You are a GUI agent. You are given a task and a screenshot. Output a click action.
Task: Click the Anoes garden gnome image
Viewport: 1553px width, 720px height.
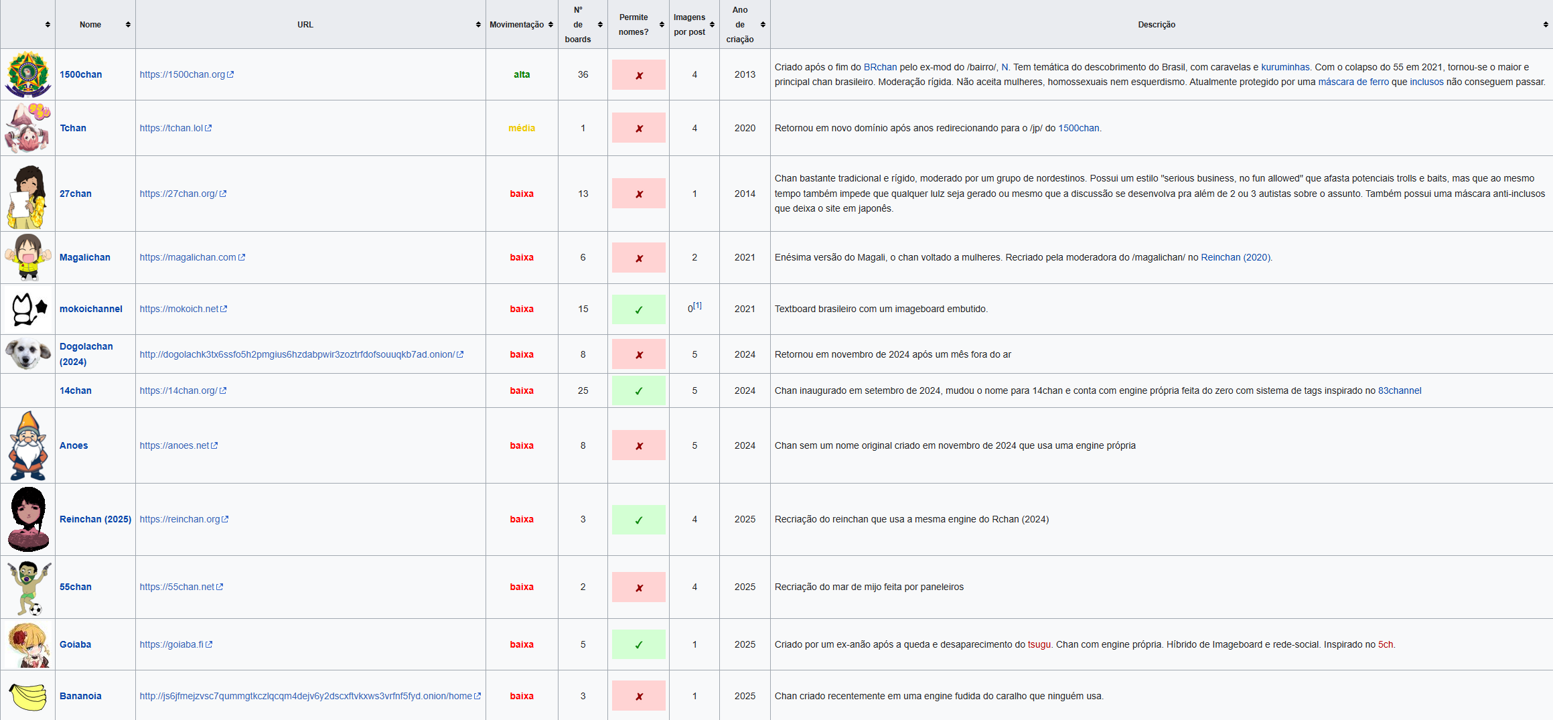(27, 445)
